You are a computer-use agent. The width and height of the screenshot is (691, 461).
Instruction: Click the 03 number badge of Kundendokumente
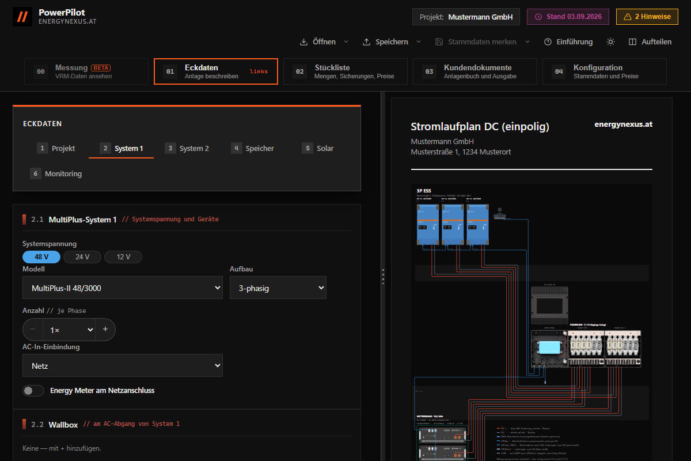pyautogui.click(x=430, y=71)
